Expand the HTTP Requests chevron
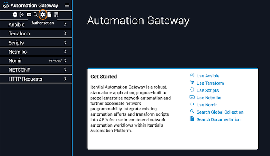 (x=65, y=79)
